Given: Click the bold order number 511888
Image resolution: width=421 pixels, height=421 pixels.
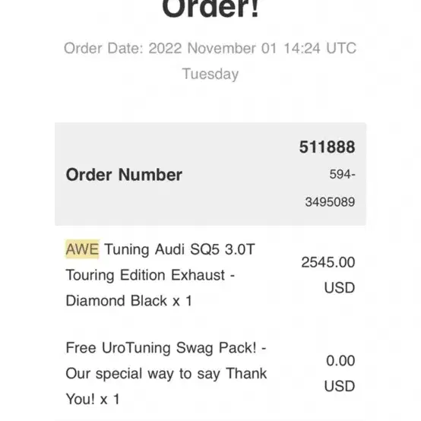Looking at the screenshot, I should (327, 147).
